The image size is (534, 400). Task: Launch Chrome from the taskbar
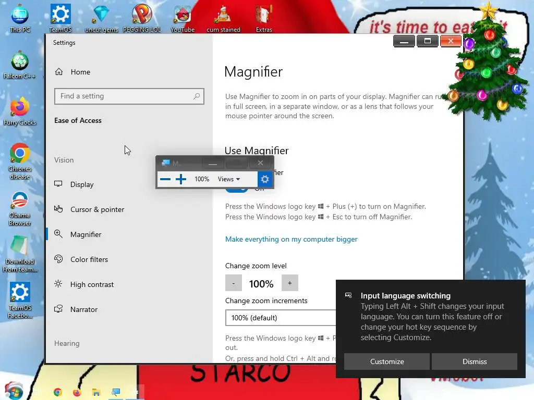coord(58,392)
